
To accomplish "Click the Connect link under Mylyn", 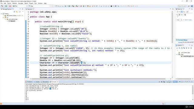I will click(180, 42).
